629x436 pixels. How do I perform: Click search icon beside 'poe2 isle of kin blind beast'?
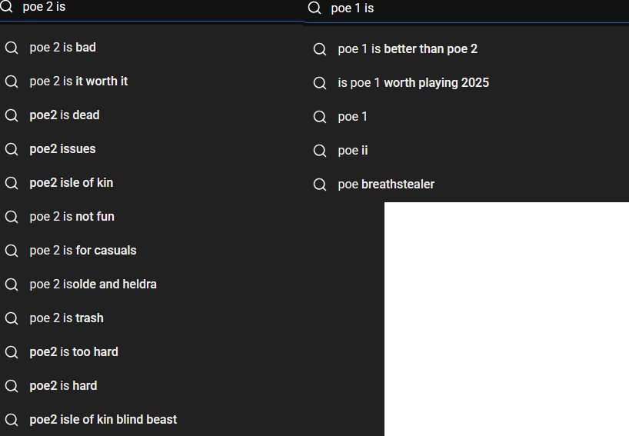(12, 420)
